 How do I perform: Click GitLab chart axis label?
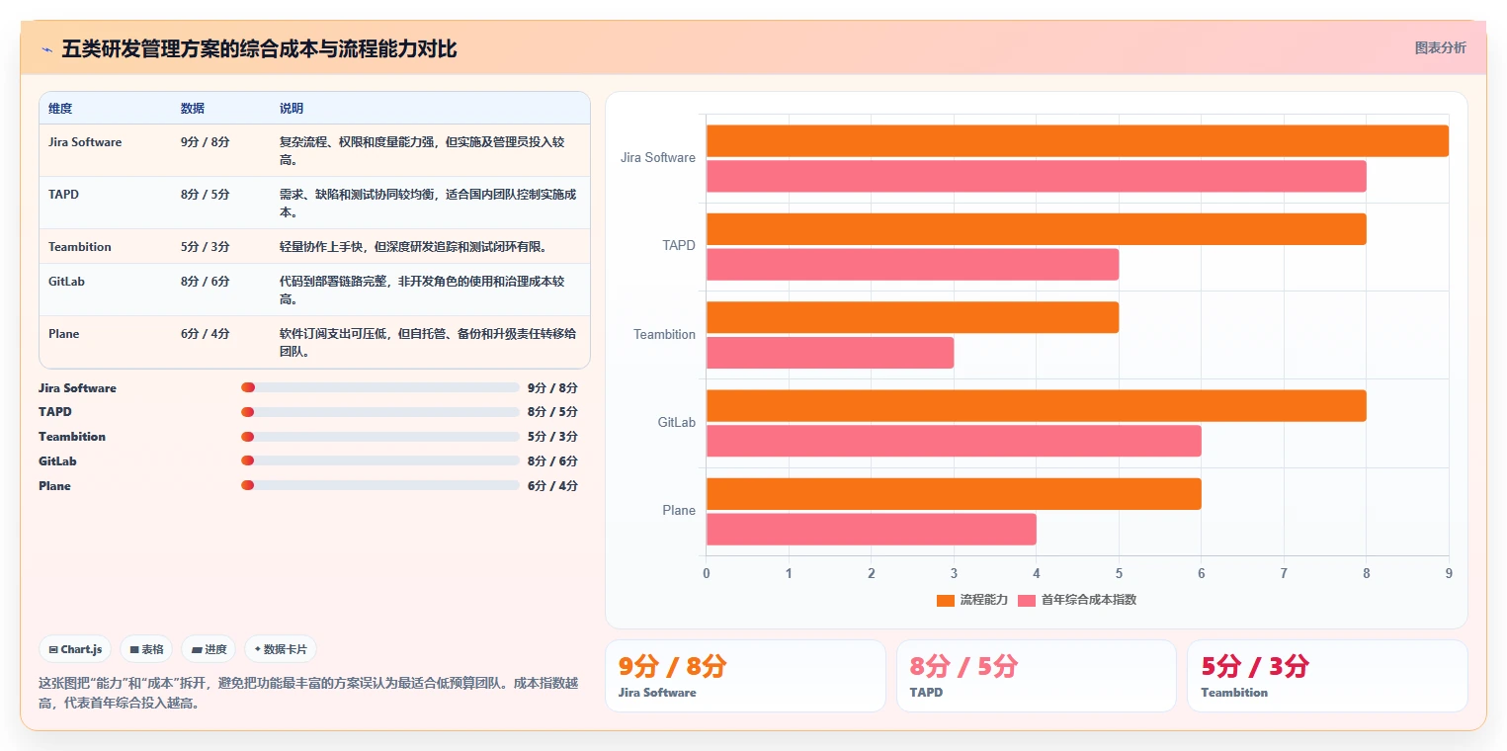click(x=677, y=423)
